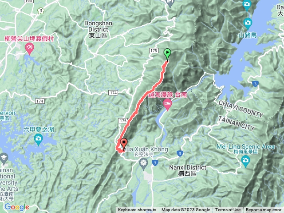Viewport: 284px width, 213px height.
Task: Open the pink campsite pin for 柳營尖山埤渡假村
Action: pos(29,48)
